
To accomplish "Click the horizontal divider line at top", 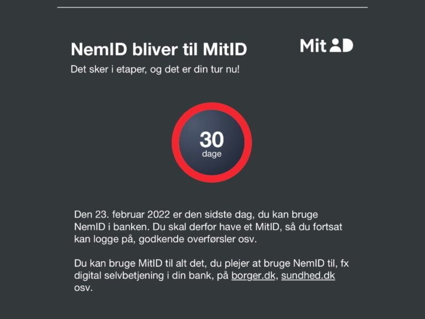I will 212,7.
